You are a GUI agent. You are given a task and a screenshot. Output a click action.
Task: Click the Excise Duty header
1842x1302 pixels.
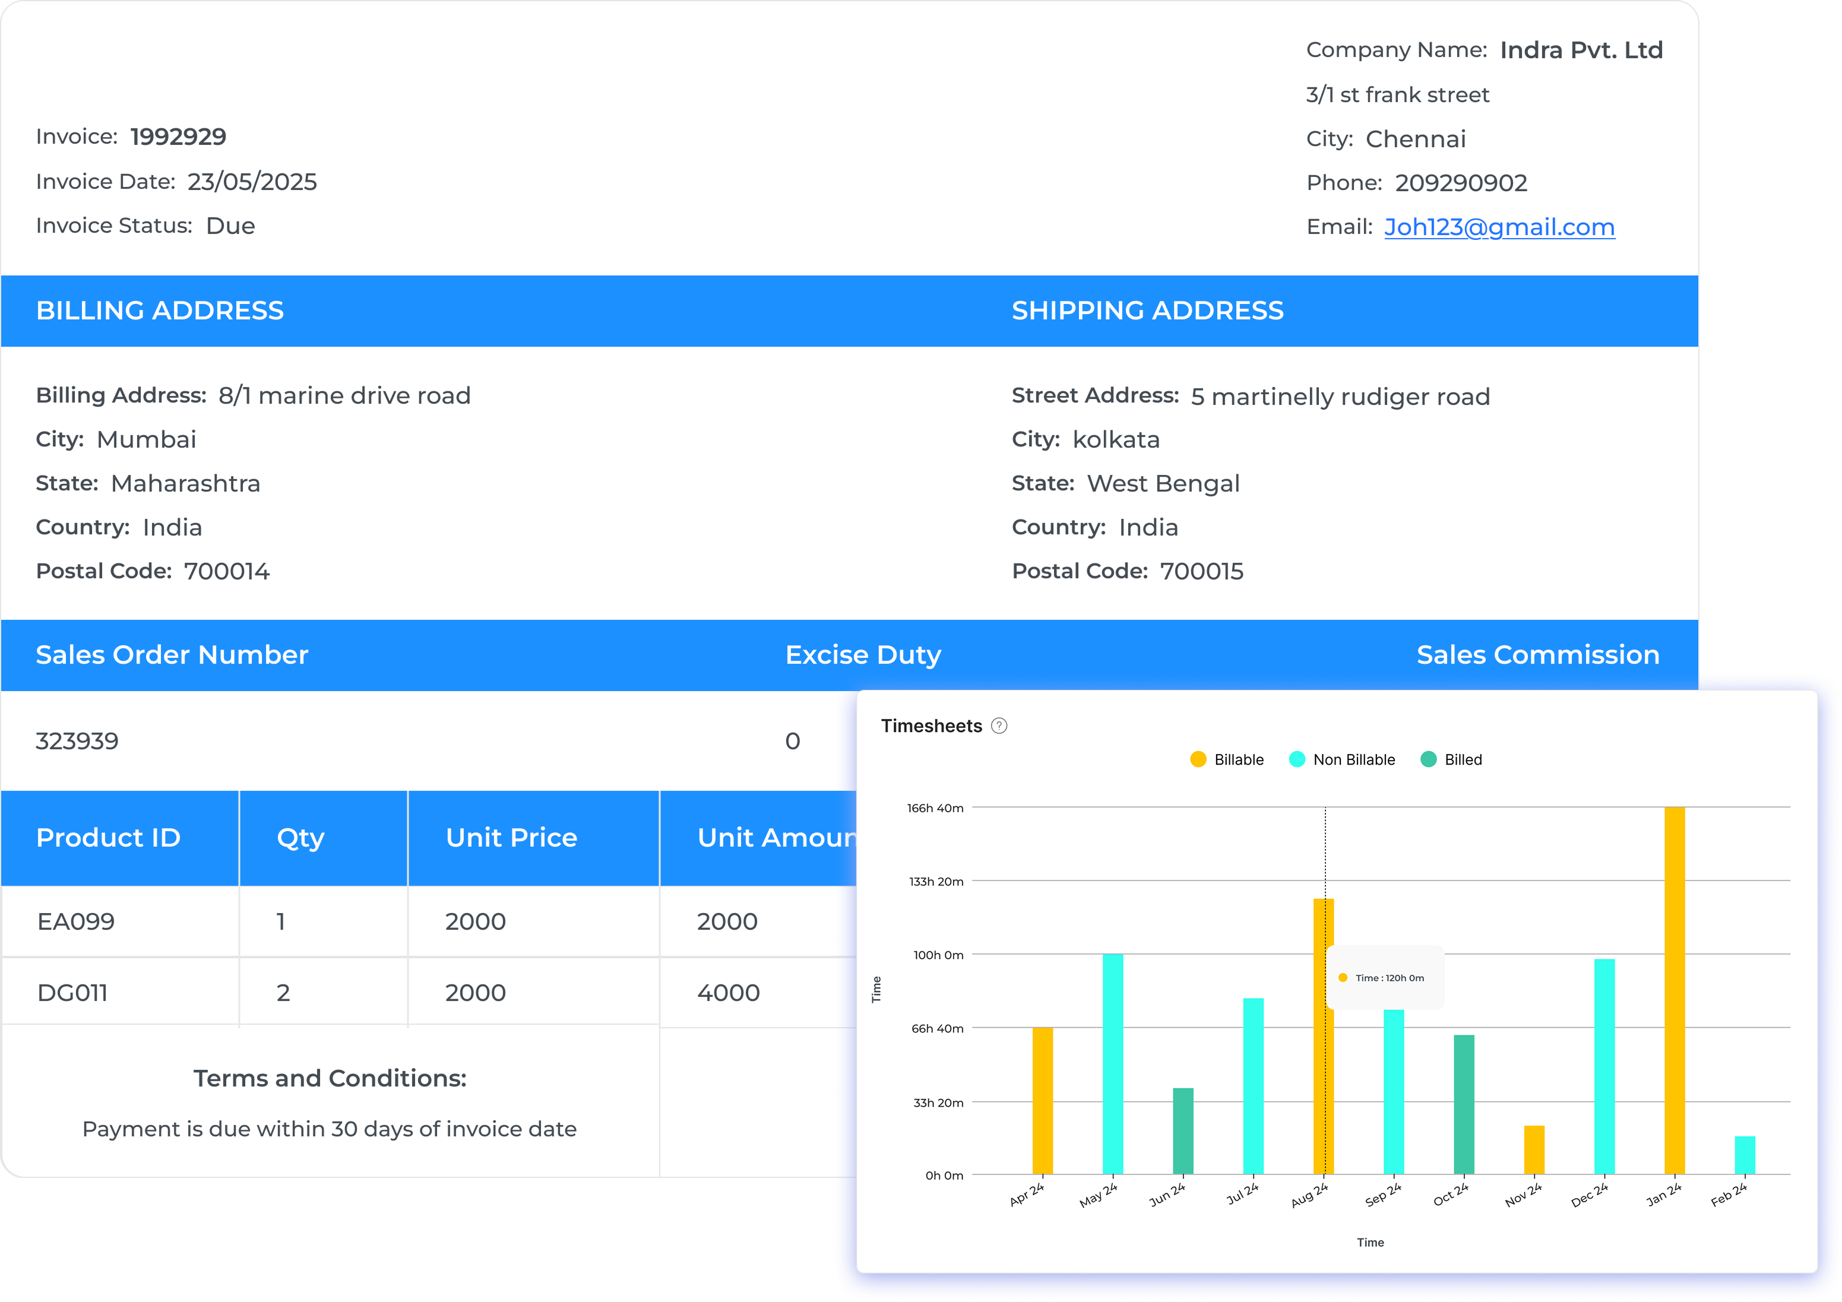point(863,655)
